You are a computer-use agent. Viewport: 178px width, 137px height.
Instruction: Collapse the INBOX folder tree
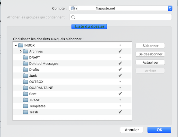tap(16, 45)
